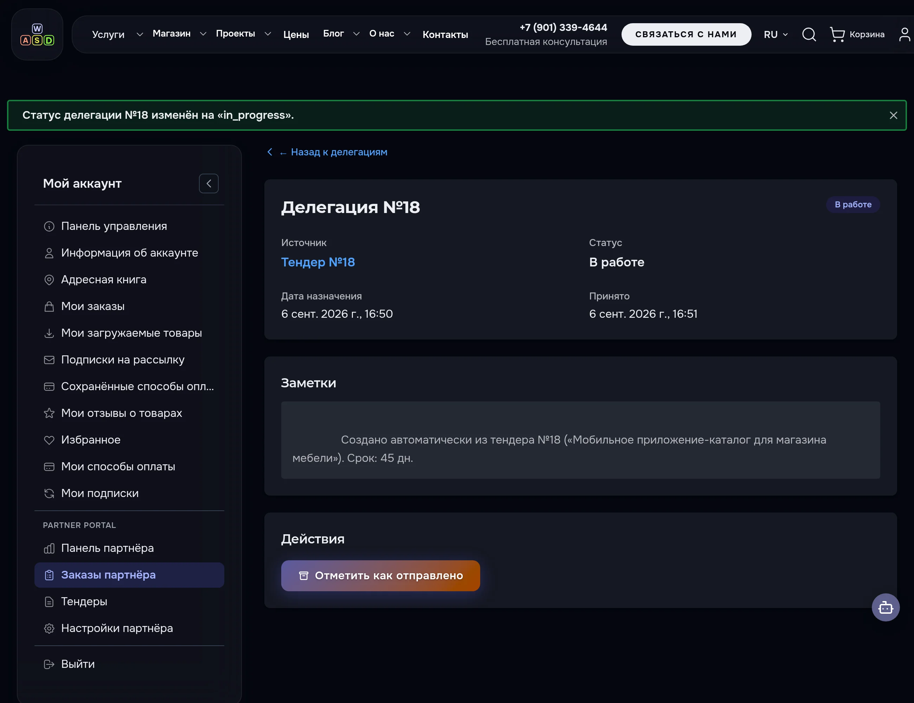914x703 pixels.
Task: Open the chatbot assistant floating button
Action: click(886, 607)
